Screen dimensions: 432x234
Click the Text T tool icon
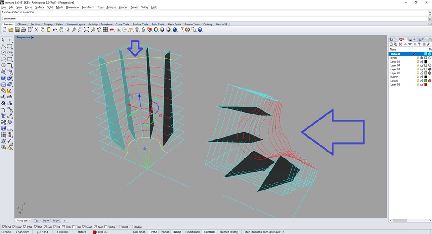click(x=4, y=116)
